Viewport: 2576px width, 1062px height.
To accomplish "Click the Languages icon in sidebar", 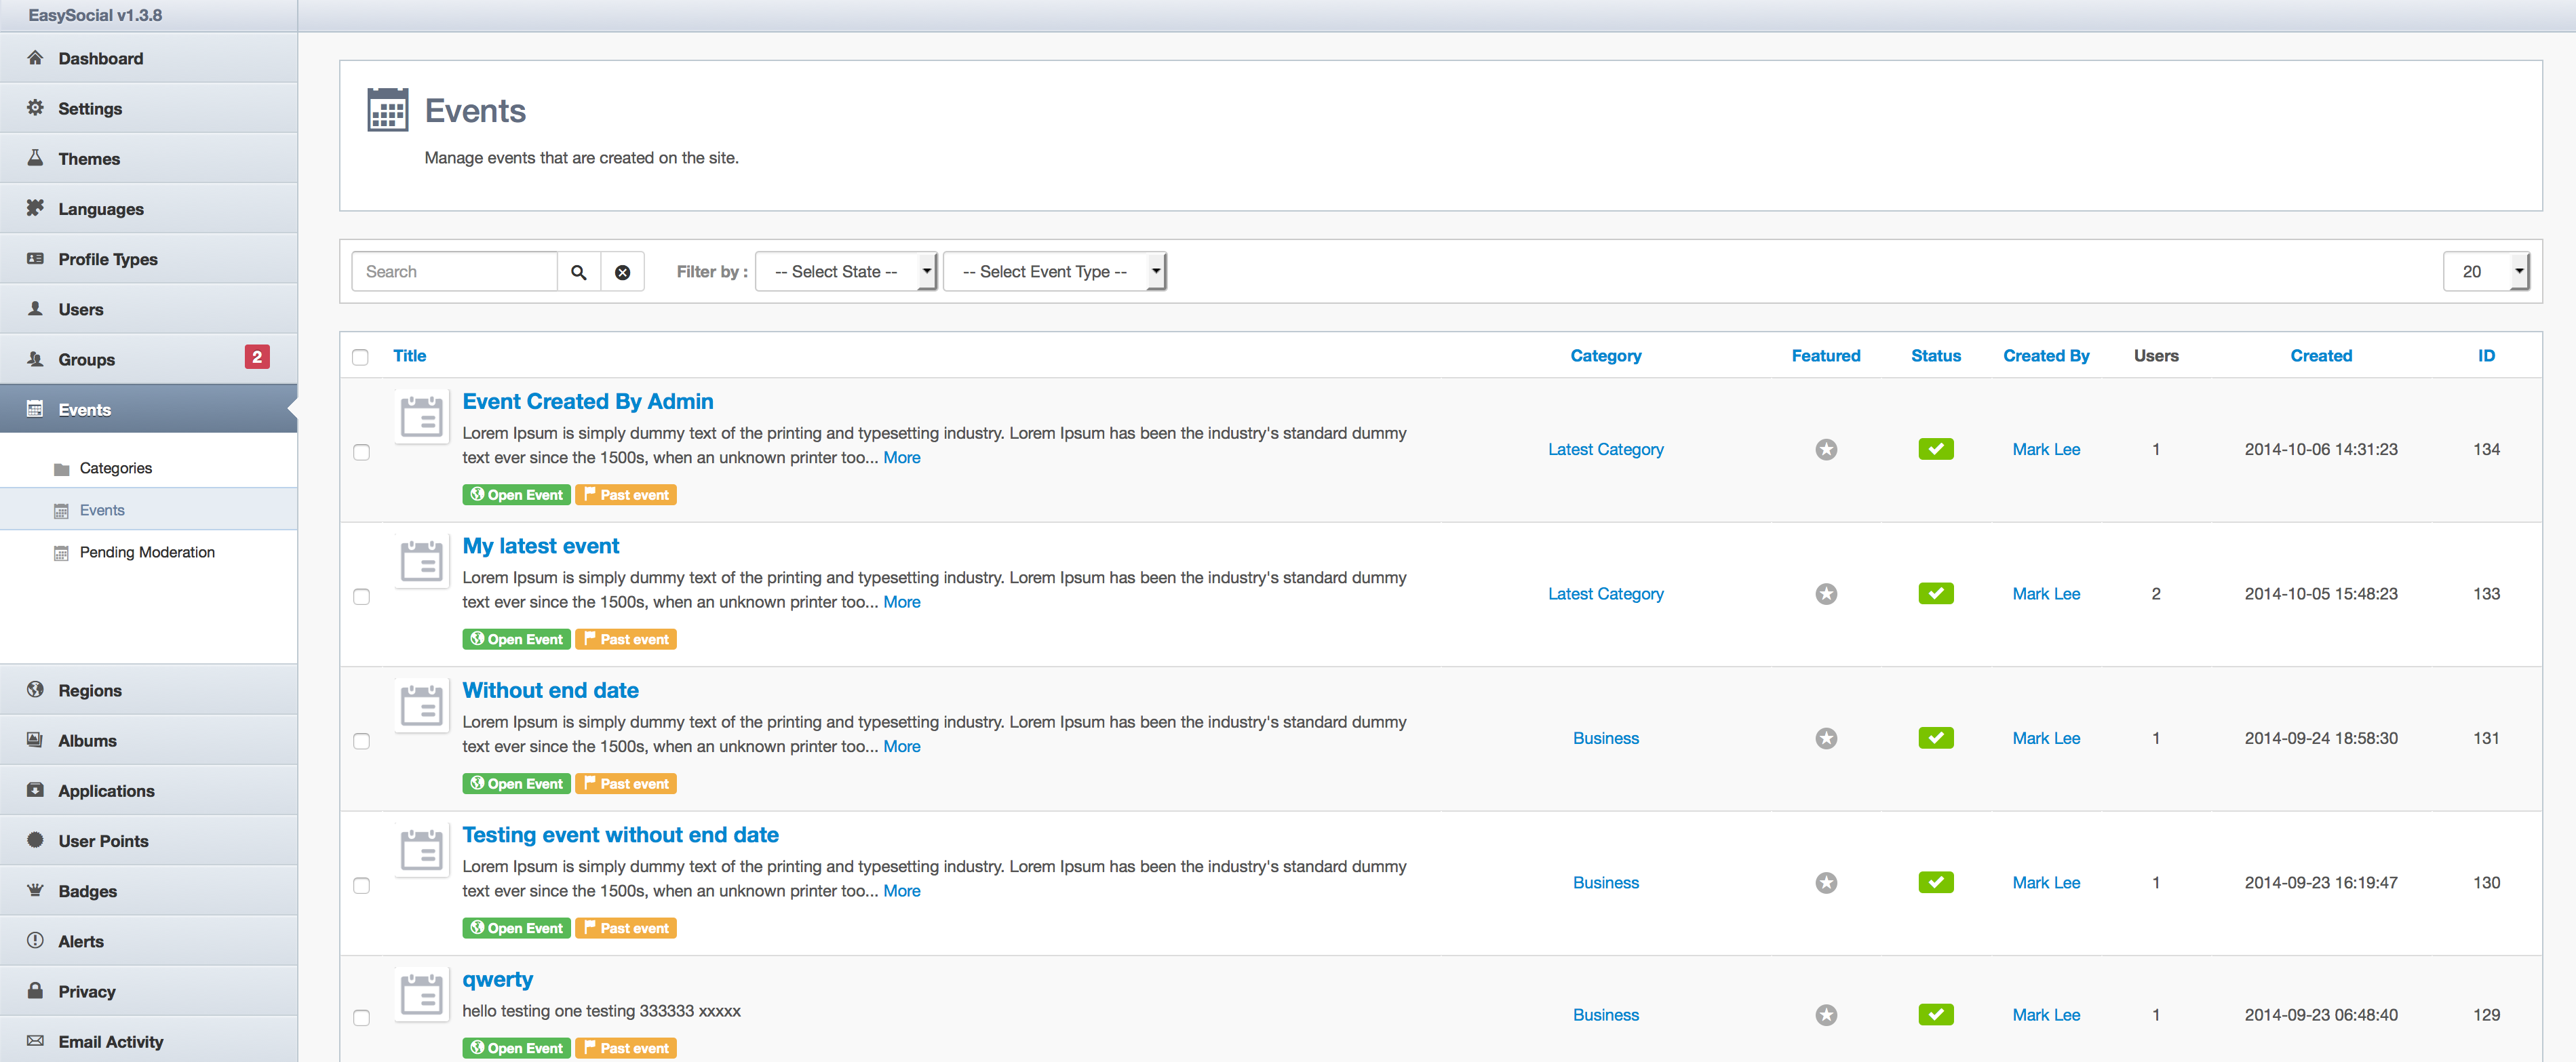I will pos(35,207).
